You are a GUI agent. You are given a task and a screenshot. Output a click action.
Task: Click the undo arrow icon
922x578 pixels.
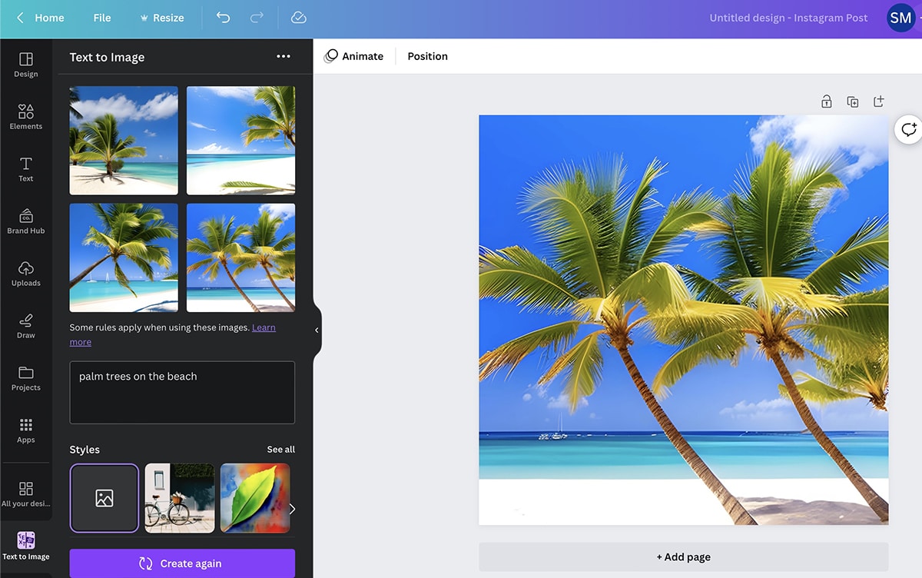[x=223, y=18]
